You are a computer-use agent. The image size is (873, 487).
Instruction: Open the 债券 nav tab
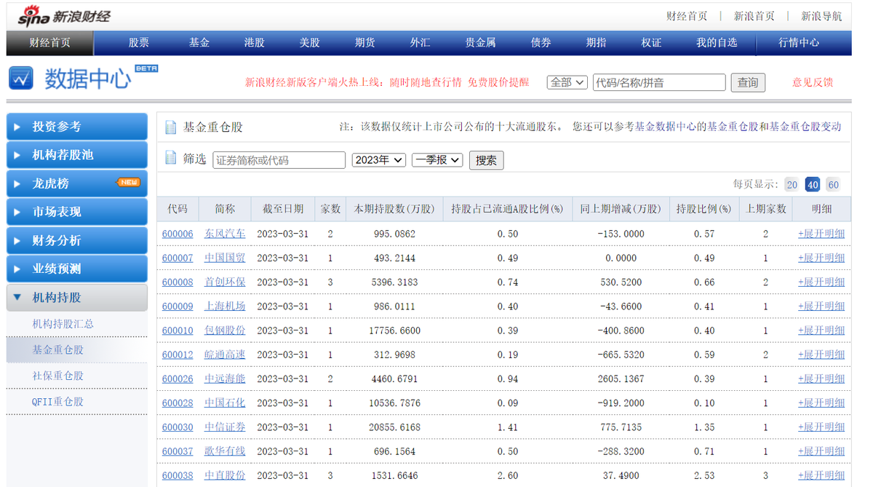pyautogui.click(x=541, y=43)
